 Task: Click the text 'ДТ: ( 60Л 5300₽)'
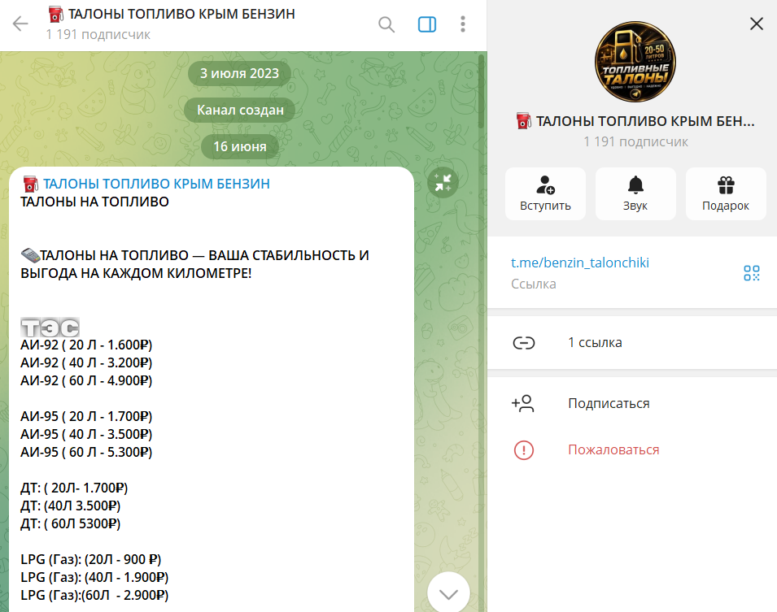click(70, 523)
